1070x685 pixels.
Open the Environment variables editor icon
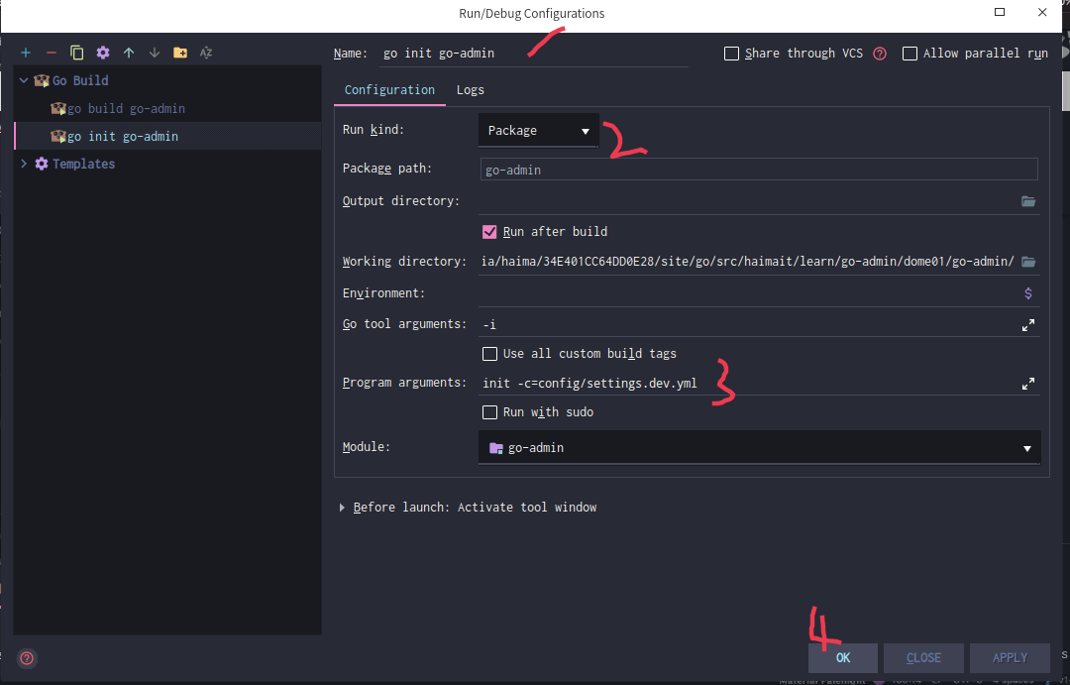coord(1027,293)
